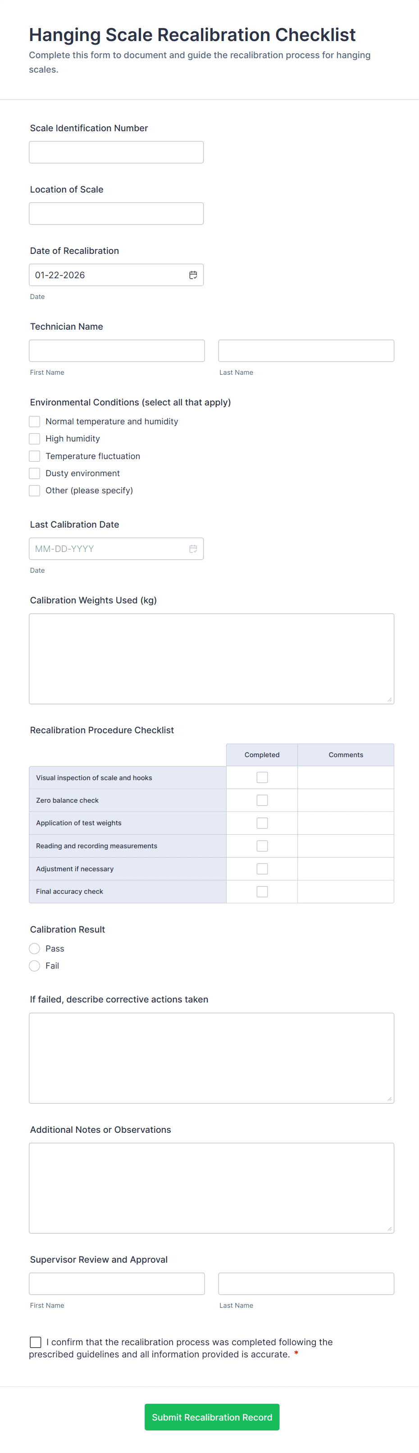The image size is (419, 1453).
Task: Mark Final accuracy check as completed
Action: pyautogui.click(x=262, y=891)
